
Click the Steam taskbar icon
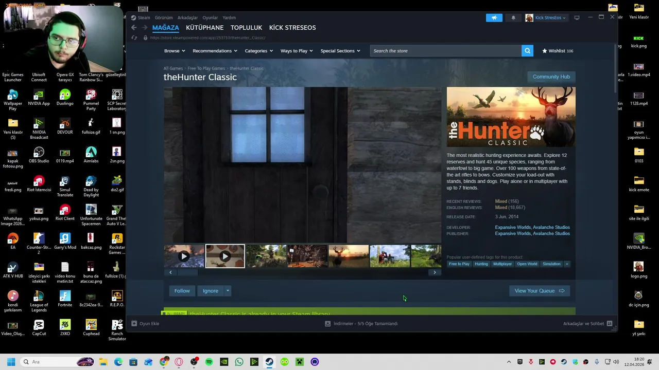tap(269, 362)
